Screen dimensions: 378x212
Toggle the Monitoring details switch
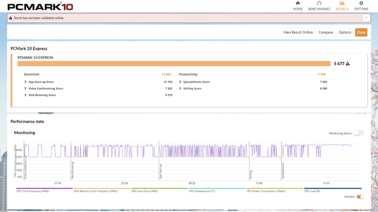click(358, 133)
